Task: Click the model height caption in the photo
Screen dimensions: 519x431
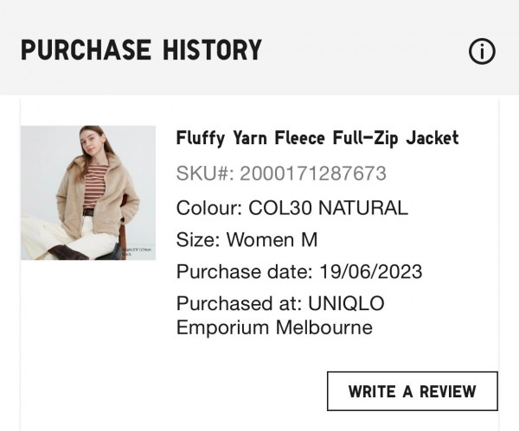Action: 137,251
